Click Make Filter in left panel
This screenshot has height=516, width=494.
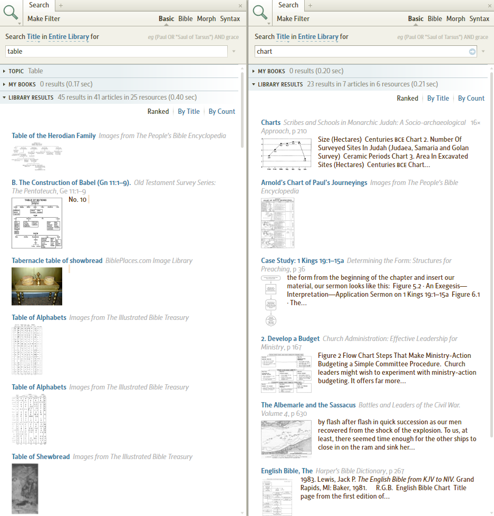point(44,19)
